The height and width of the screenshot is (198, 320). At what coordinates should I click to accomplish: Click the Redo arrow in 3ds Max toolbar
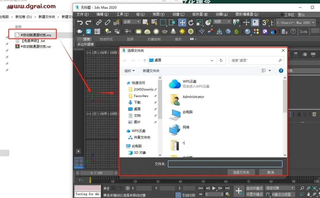(89, 22)
